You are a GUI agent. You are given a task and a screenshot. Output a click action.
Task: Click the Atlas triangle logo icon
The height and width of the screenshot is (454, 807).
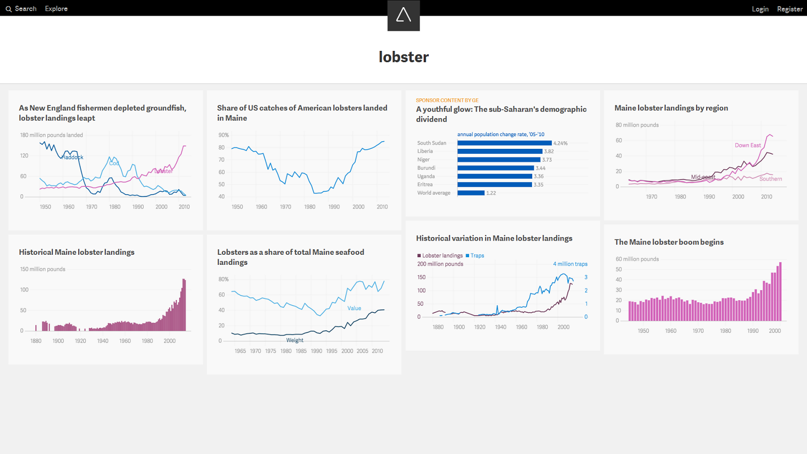(403, 15)
